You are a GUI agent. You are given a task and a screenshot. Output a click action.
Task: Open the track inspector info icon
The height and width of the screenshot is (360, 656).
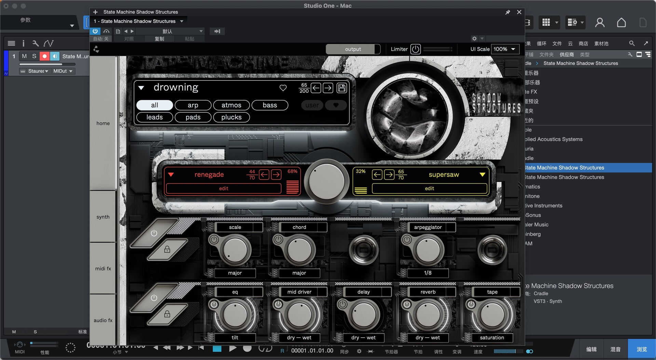click(23, 43)
